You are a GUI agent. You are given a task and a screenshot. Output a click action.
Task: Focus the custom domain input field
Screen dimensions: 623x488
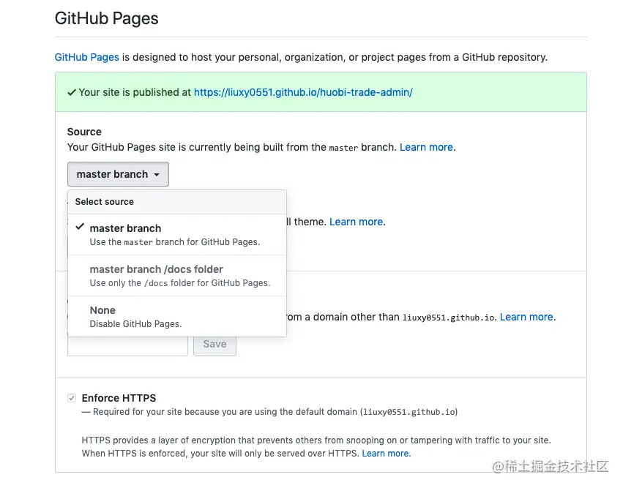[127, 346]
